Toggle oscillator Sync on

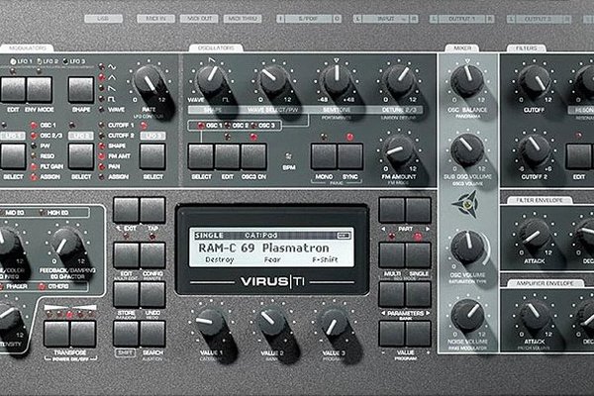pos(349,155)
